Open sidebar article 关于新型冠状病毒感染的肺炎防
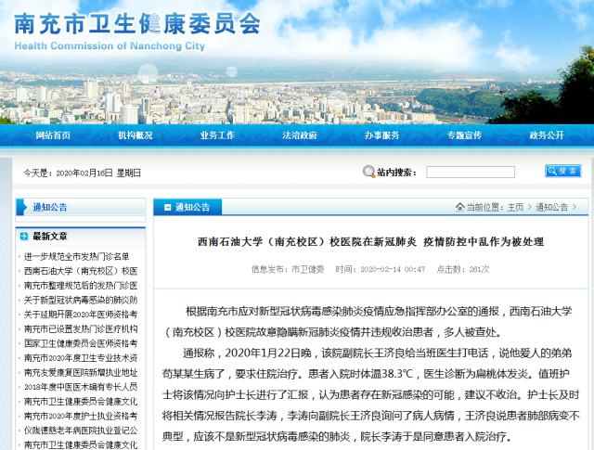Image resolution: width=594 pixels, height=450 pixels. click(81, 301)
